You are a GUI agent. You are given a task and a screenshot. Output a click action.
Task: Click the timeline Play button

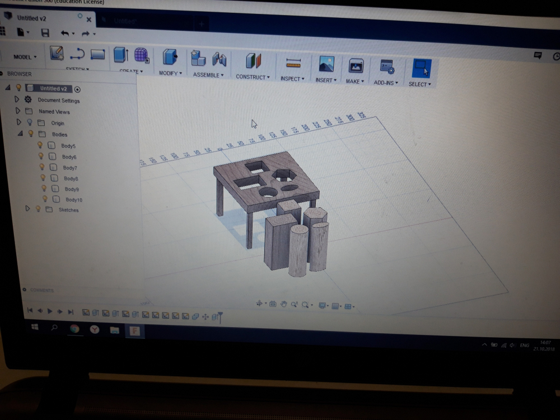coord(50,311)
